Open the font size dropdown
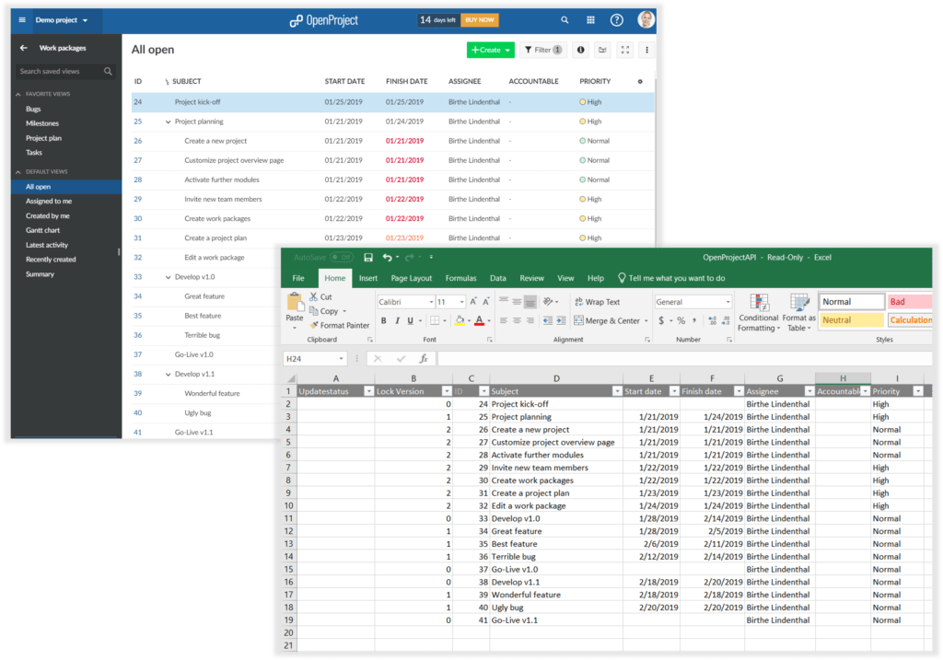 461,302
